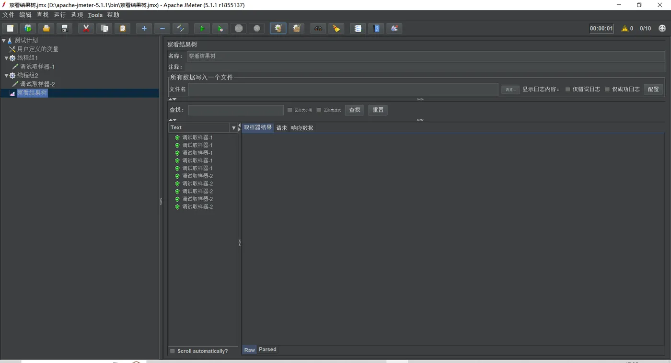
Task: Clear results with single broom icon
Action: pos(278,28)
